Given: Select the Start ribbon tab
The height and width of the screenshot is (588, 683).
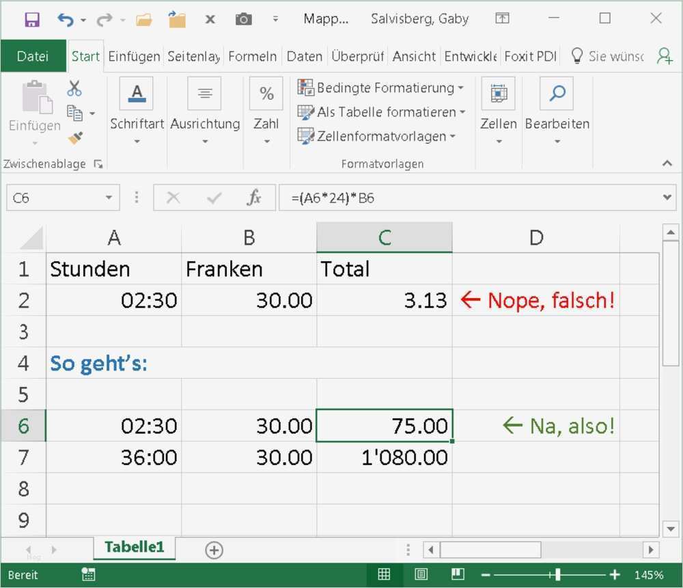Looking at the screenshot, I should pos(85,56).
